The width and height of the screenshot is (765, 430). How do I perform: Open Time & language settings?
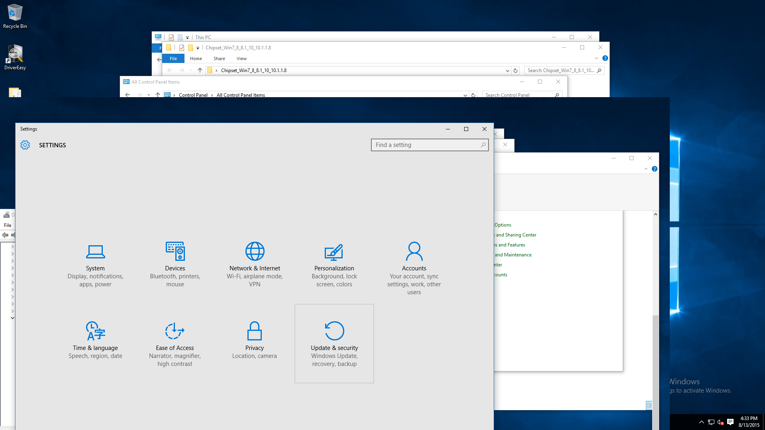tap(95, 343)
